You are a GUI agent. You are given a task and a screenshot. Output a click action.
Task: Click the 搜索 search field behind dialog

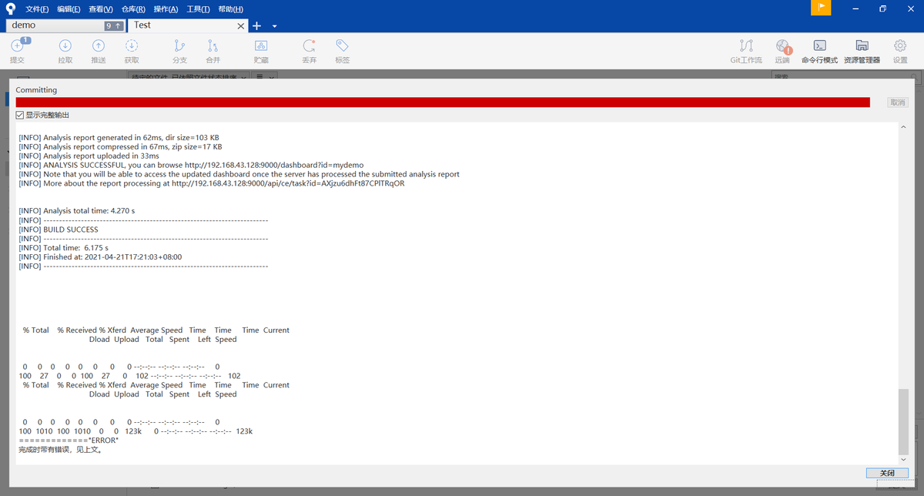pos(845,77)
